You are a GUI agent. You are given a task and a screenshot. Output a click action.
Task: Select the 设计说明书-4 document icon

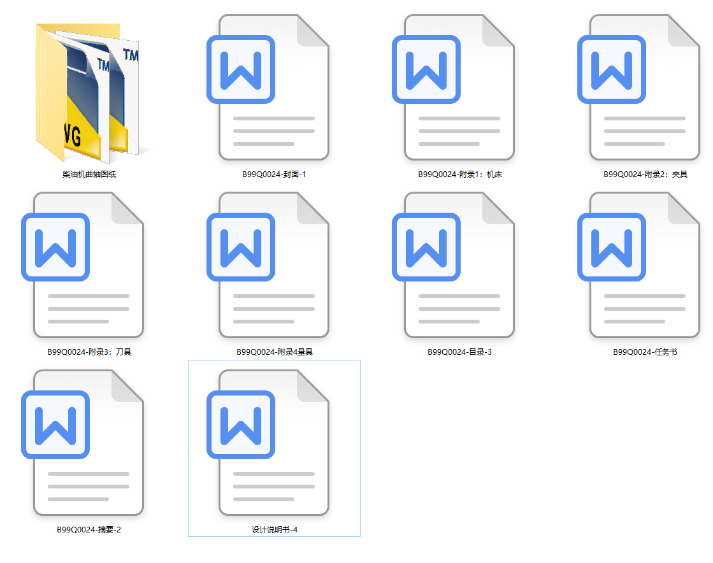point(268,443)
